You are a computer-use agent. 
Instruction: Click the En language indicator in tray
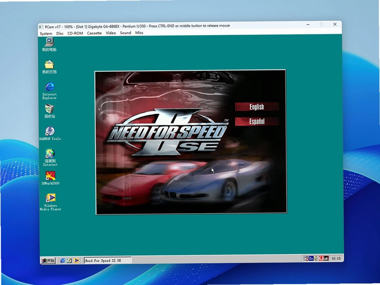[311, 258]
